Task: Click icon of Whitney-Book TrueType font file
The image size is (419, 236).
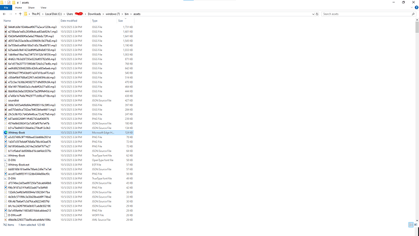Action: 5,156
